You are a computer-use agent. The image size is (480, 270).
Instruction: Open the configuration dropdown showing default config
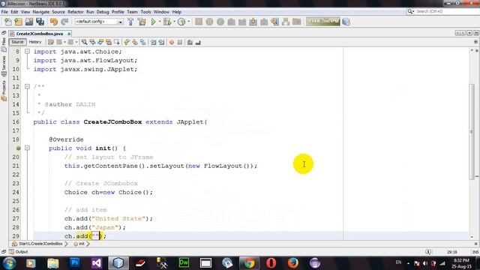click(x=98, y=22)
